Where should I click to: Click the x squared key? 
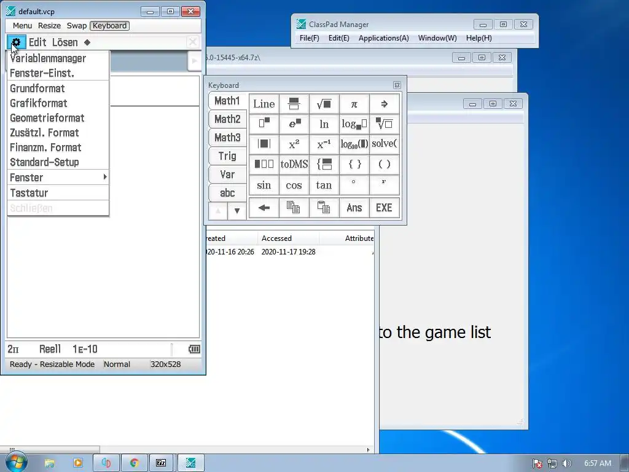(294, 144)
